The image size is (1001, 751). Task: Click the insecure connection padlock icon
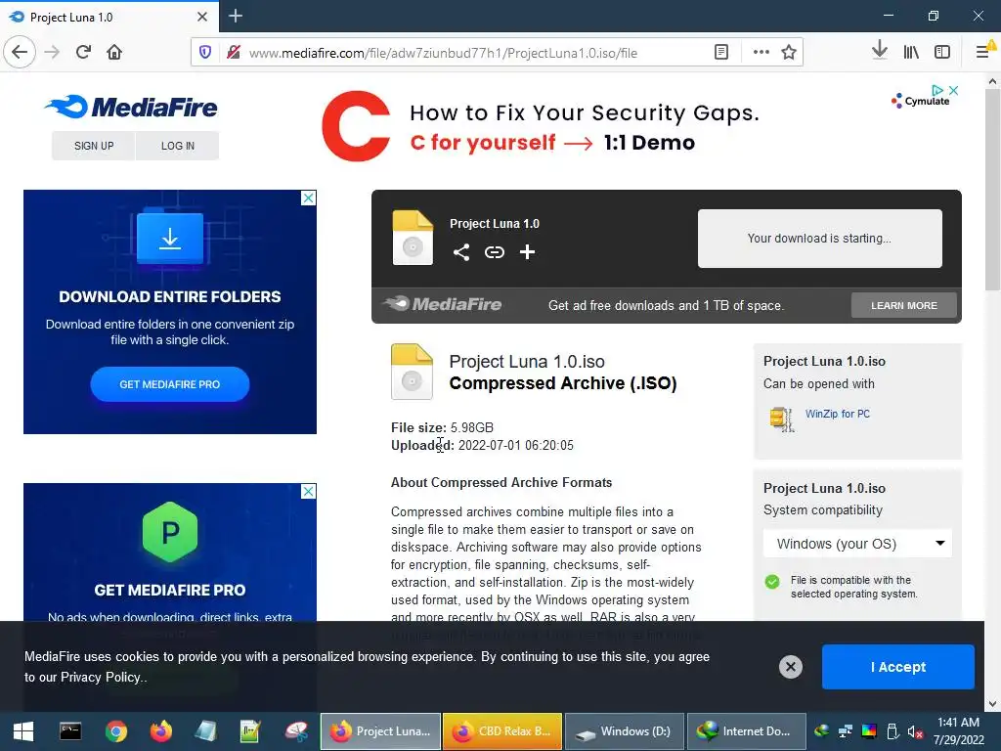234,53
